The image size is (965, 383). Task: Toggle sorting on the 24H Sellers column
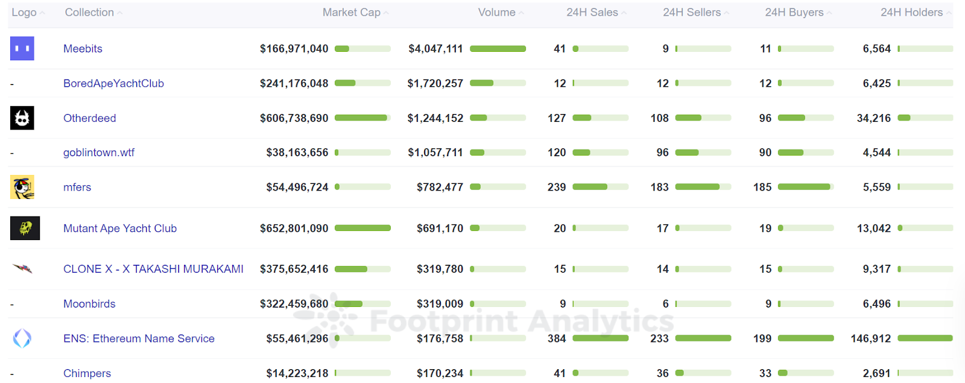pos(691,12)
